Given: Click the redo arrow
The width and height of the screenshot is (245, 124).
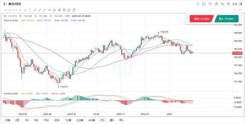Looking at the screenshot, I should 240,10.
